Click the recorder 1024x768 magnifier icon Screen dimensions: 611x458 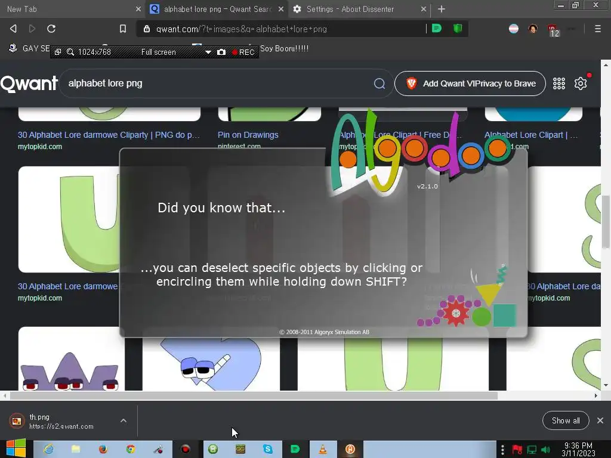click(70, 52)
